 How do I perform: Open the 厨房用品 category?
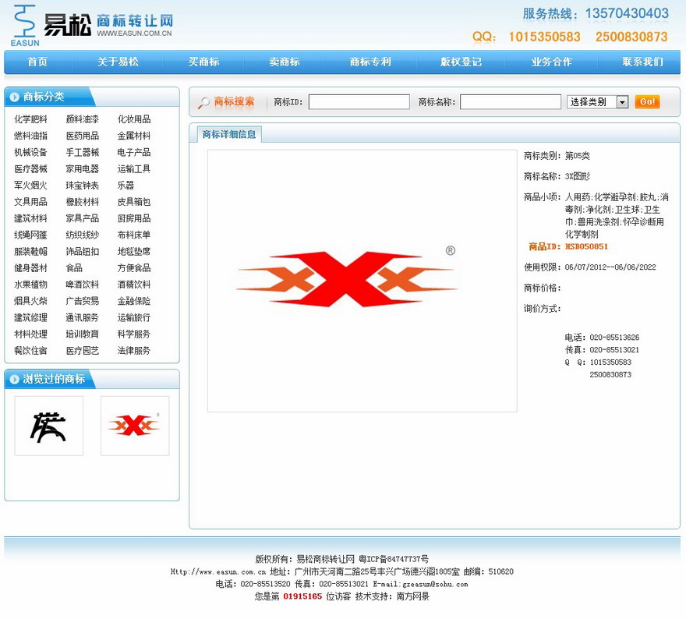coord(134,218)
